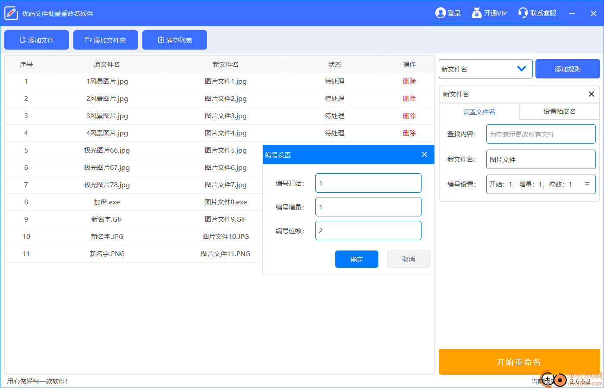Contact support via 联系客服 headset icon
The width and height of the screenshot is (604, 388).
[x=523, y=13]
